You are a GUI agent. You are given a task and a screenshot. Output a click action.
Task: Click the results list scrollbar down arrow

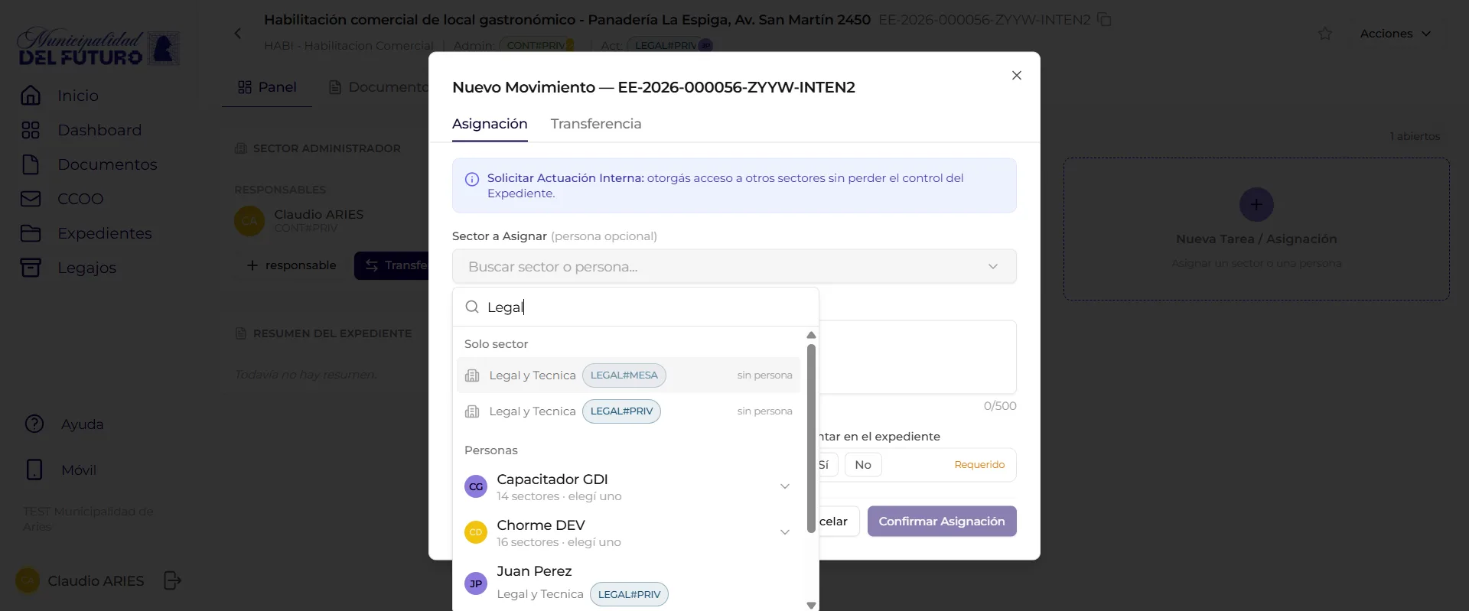coord(811,605)
